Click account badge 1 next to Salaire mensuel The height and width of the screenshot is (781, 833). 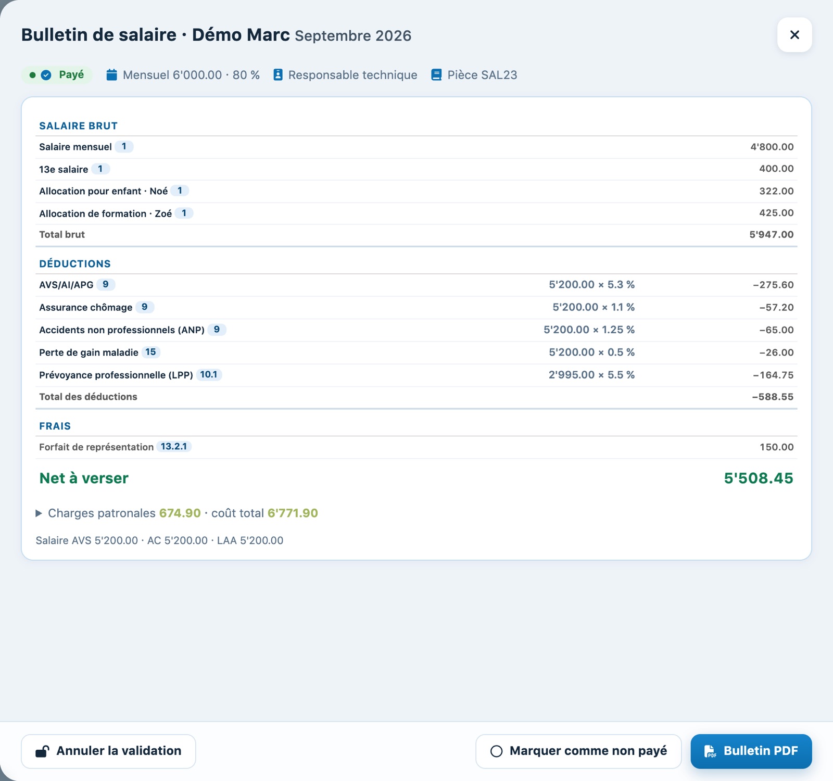[x=124, y=146]
